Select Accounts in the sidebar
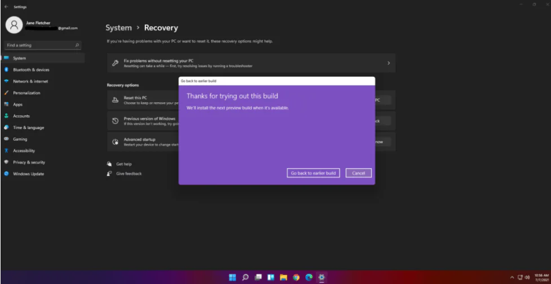Screen dimensions: 551x284 tap(21, 116)
